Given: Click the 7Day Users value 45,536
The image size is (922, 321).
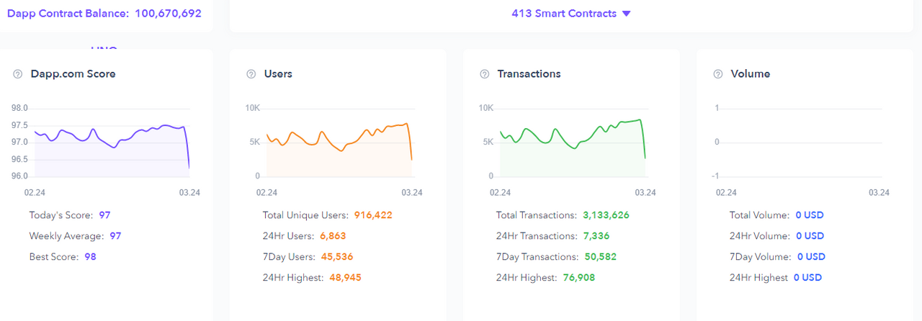Looking at the screenshot, I should coord(337,257).
